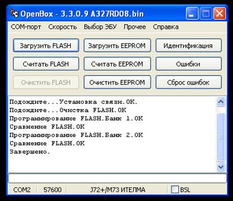The image size is (233, 201).
Task: Click the Установка связи.OK log line
Action: tap(74, 102)
